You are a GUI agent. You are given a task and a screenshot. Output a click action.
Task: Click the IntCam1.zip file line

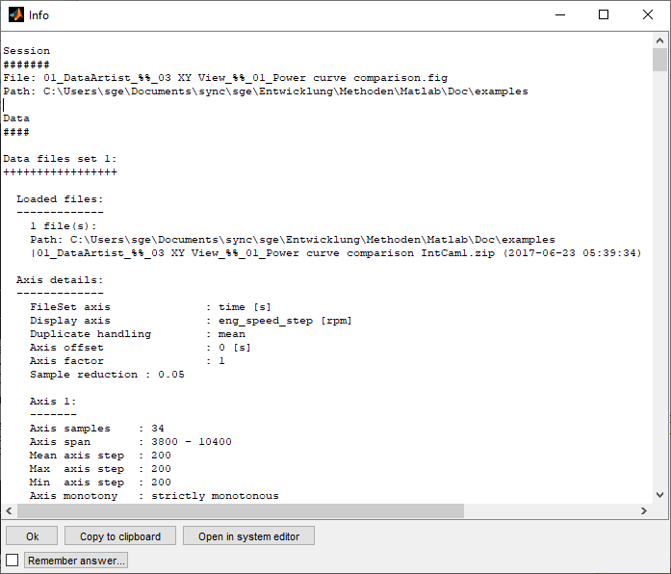tap(336, 253)
